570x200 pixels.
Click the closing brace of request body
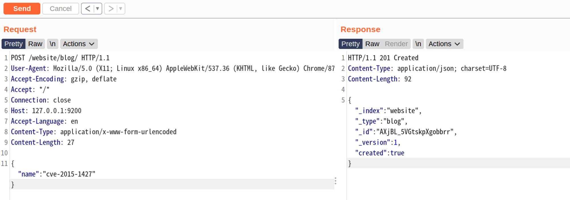click(x=13, y=185)
